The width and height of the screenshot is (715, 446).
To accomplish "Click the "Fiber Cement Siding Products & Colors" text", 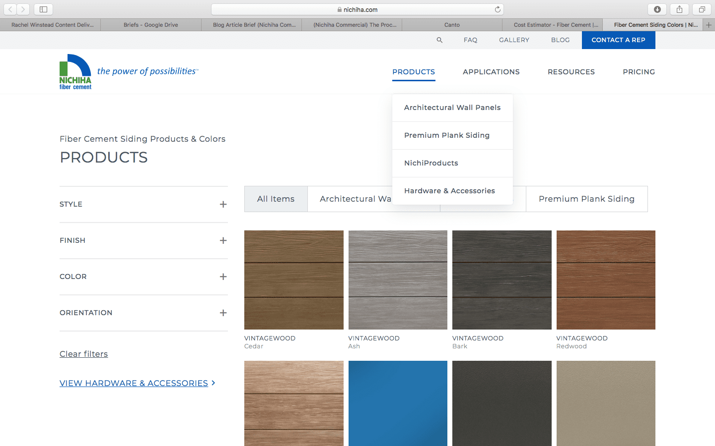I will 143,139.
